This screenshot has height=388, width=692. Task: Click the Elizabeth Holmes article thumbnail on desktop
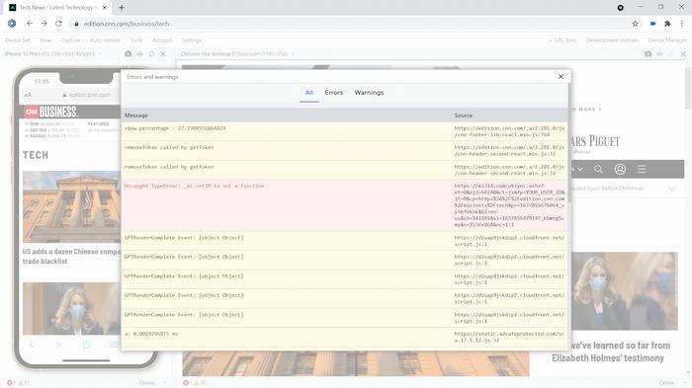tap(624, 291)
